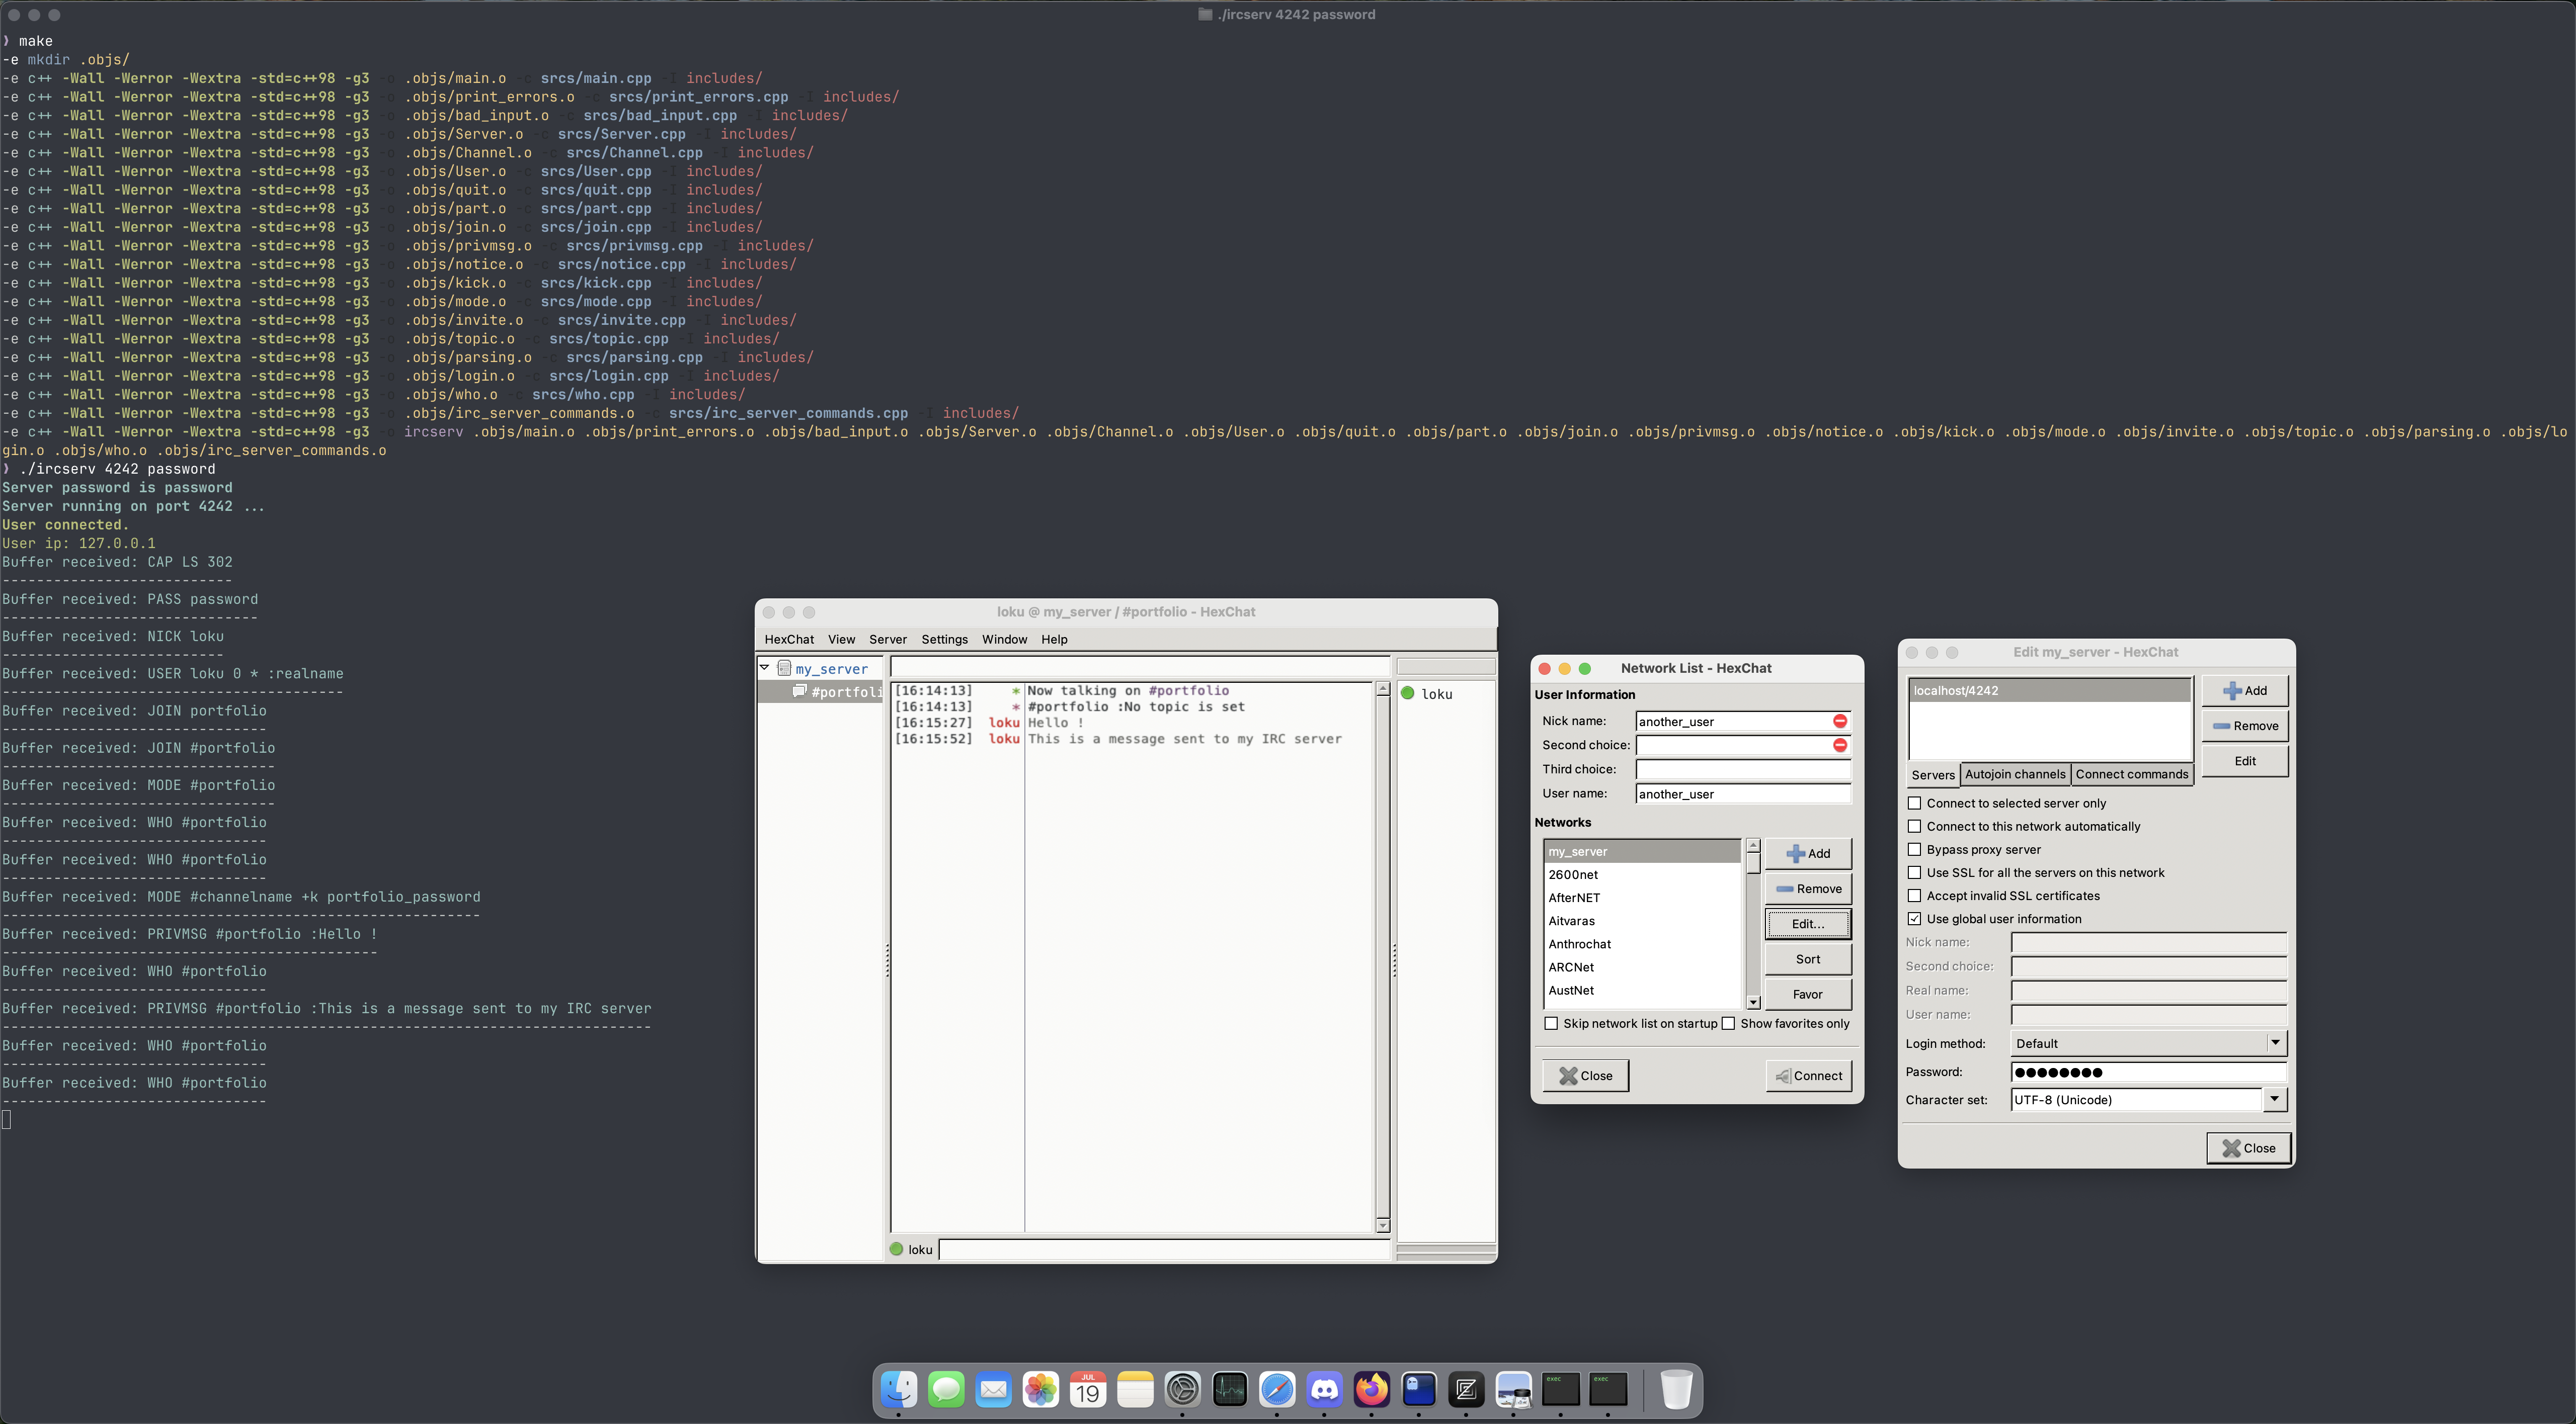Connect to the selected network
Viewport: 2576px width, 1424px height.
tap(1808, 1075)
